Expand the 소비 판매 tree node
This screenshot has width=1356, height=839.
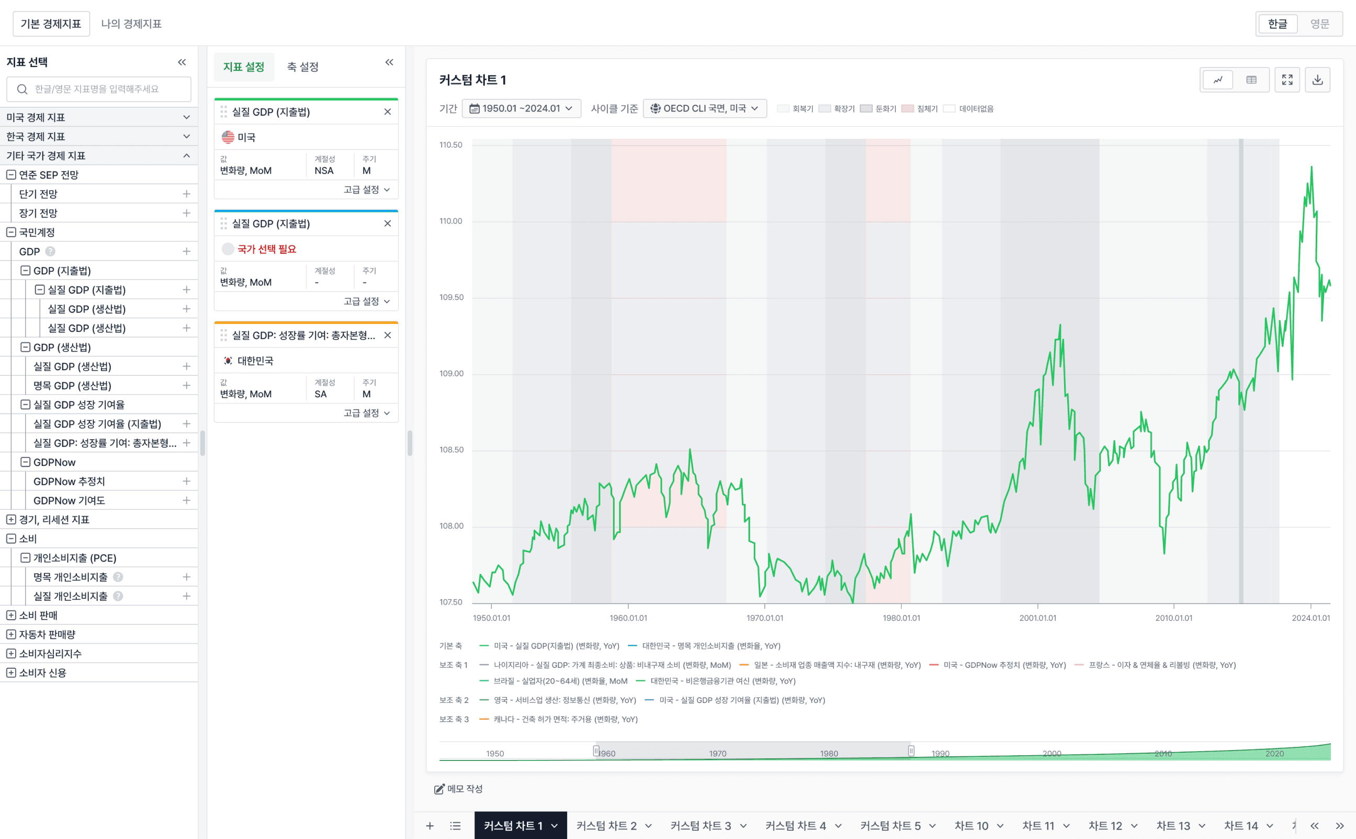11,615
